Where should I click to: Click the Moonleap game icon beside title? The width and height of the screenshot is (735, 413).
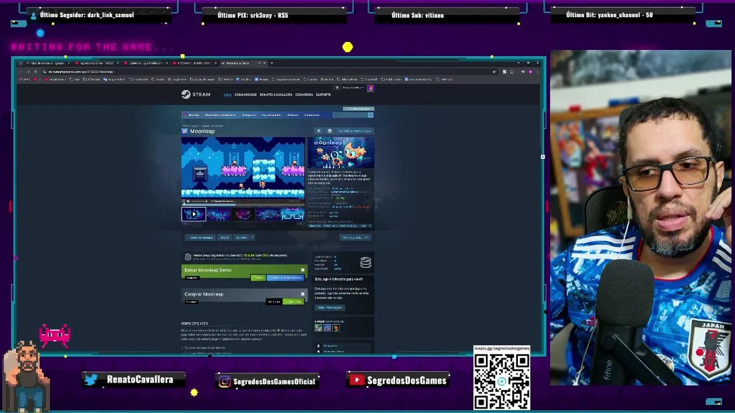point(185,131)
